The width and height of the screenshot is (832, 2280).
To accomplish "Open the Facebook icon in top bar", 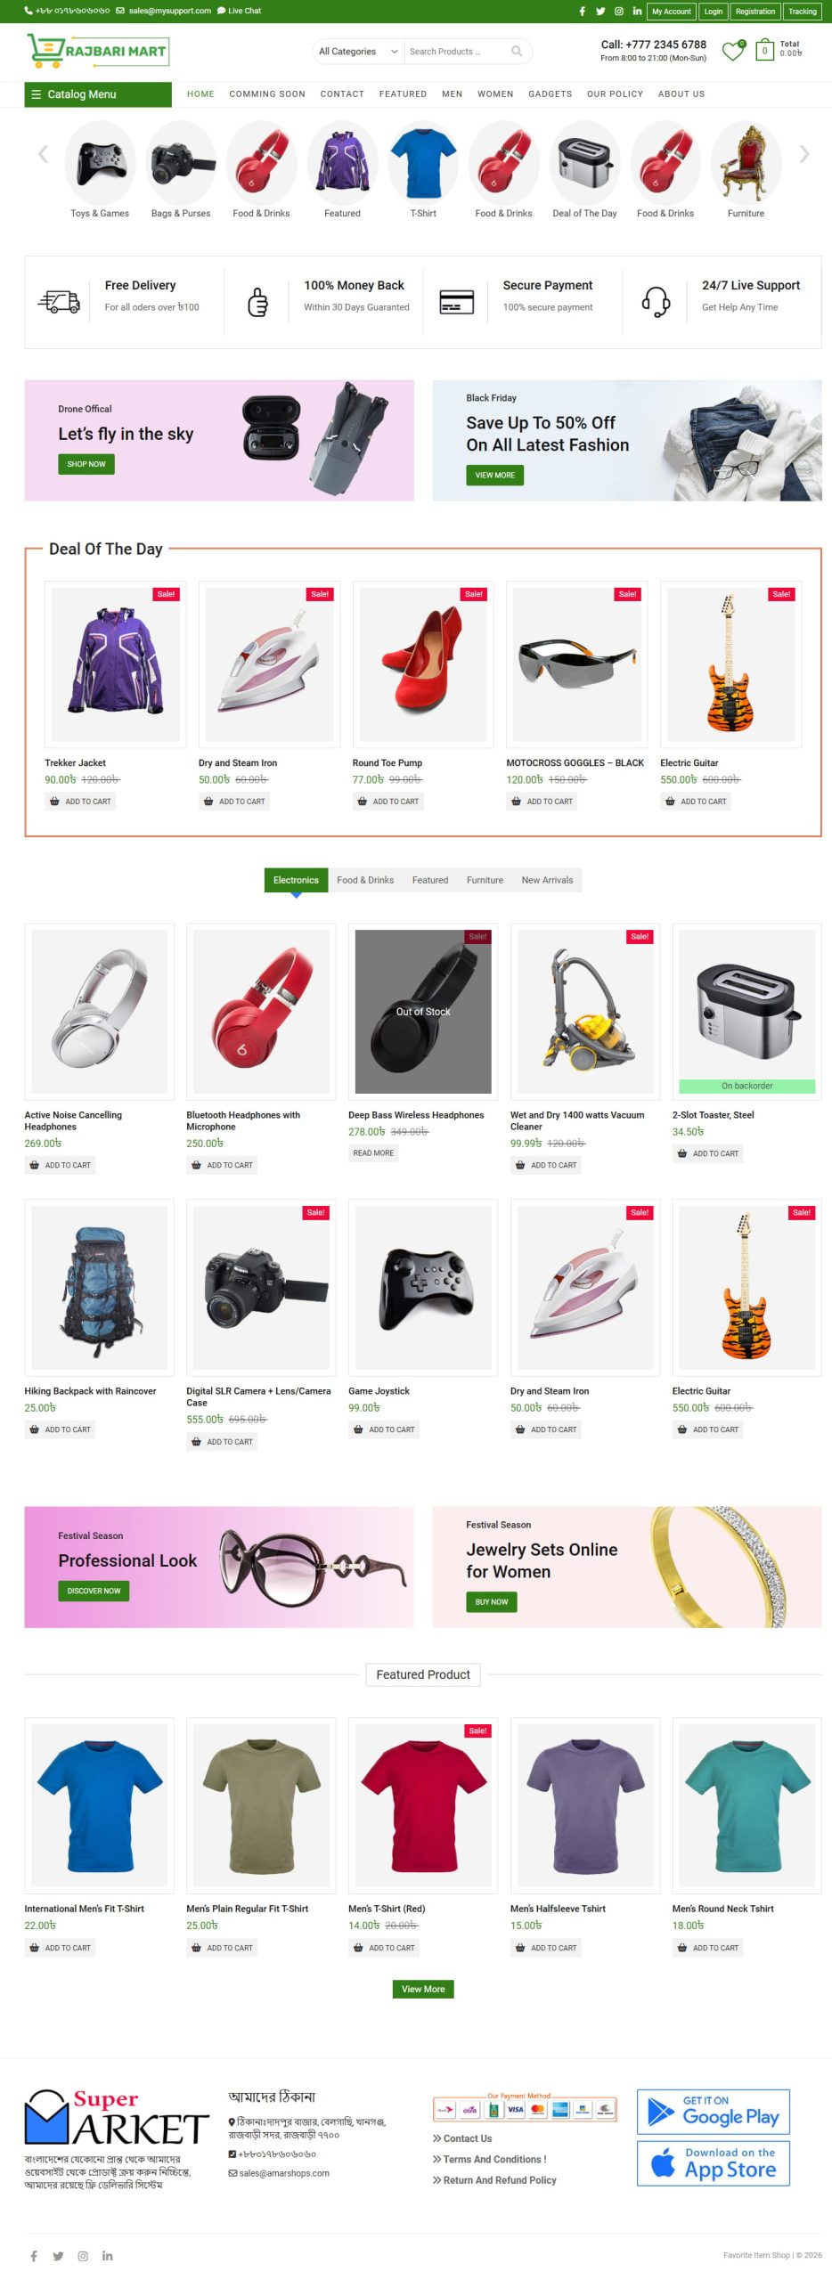I will 582,12.
